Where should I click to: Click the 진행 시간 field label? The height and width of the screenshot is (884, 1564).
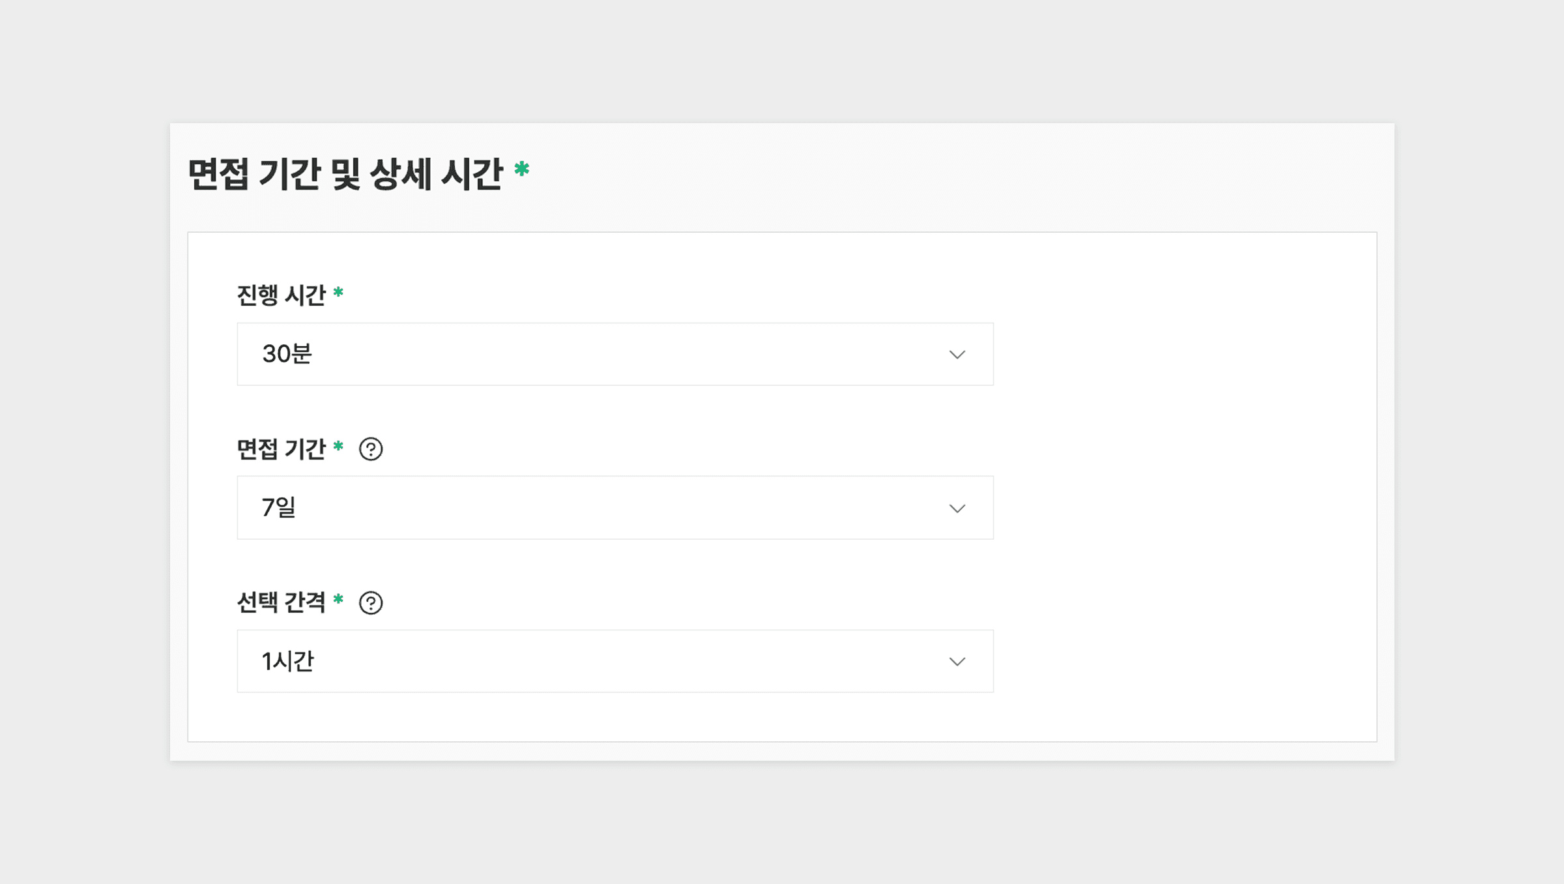pyautogui.click(x=281, y=295)
